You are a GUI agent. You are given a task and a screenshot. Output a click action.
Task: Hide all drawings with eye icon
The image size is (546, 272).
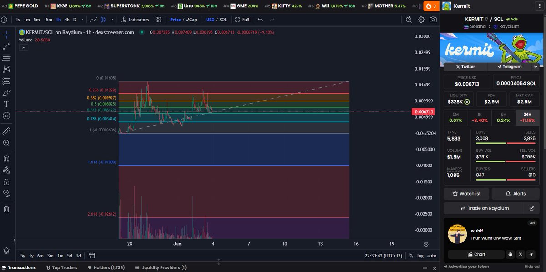pyautogui.click(x=6, y=193)
